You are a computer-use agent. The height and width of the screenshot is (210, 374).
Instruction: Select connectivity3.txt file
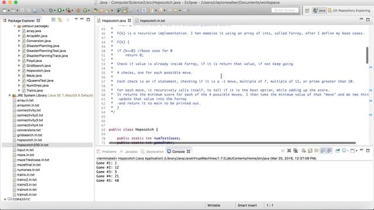click(x=30, y=120)
